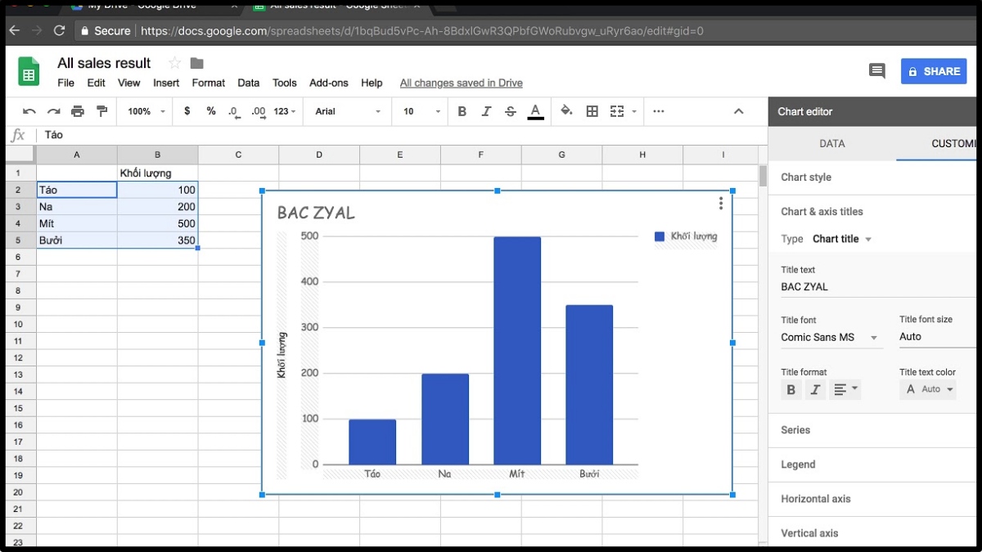The width and height of the screenshot is (982, 552).
Task: Click the Redo arrow in toolbar
Action: [54, 111]
